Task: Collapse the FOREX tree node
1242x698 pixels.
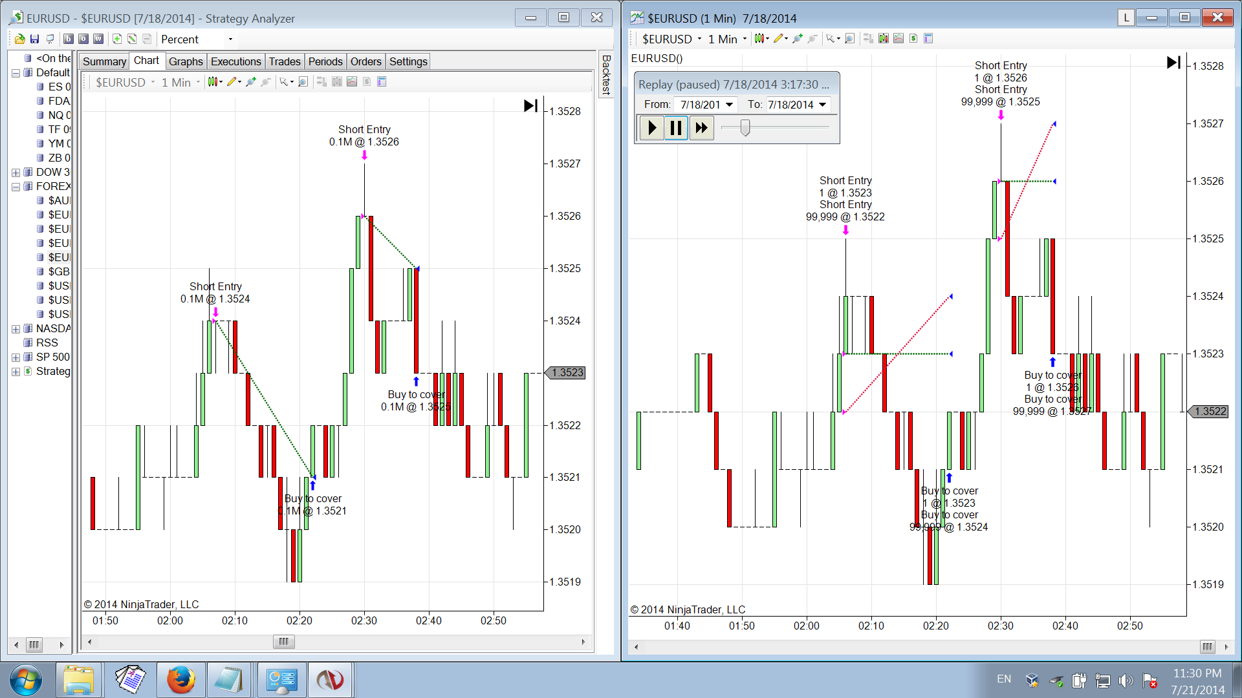Action: coord(16,186)
